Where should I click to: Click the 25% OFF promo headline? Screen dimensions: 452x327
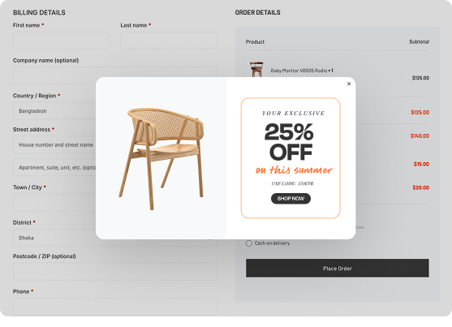[x=290, y=141]
